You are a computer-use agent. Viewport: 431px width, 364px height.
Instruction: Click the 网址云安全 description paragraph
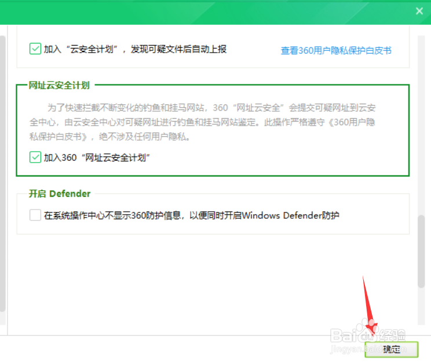[x=203, y=122]
